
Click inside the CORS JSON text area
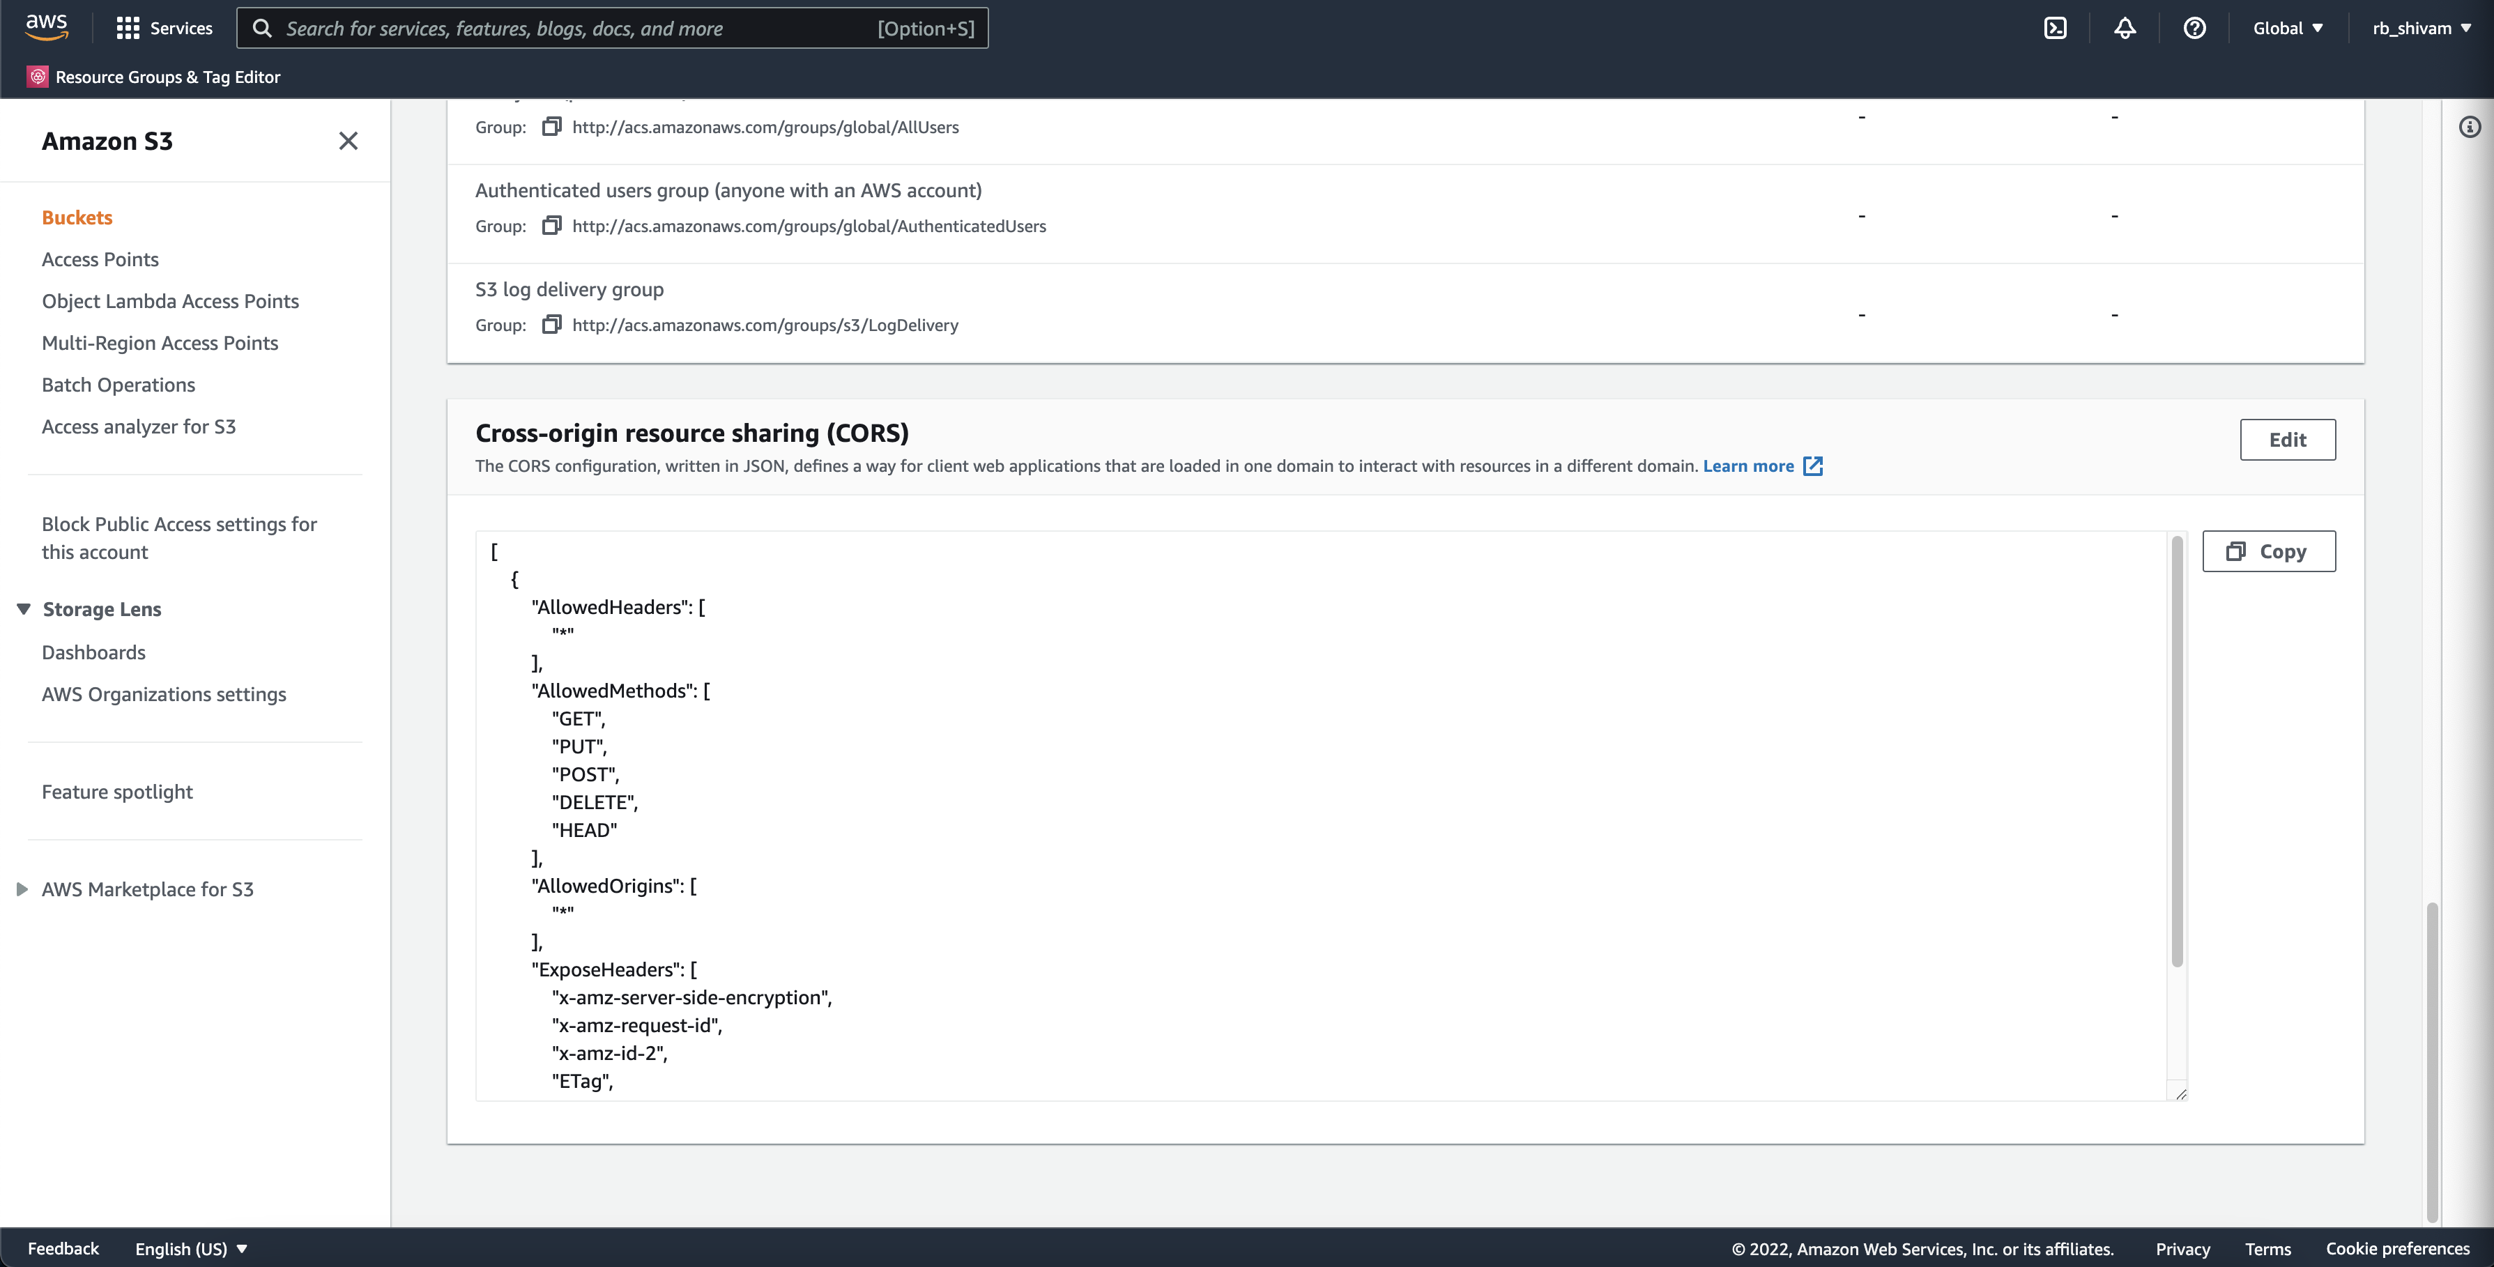pos(1322,815)
